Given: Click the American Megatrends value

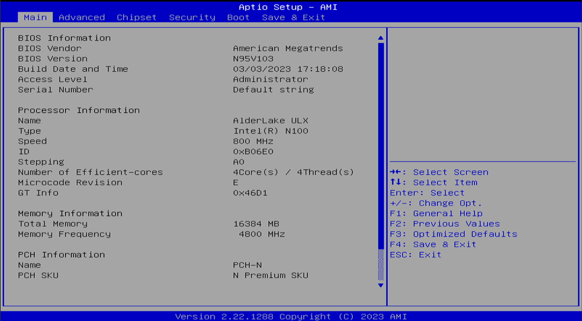Looking at the screenshot, I should [x=288, y=48].
